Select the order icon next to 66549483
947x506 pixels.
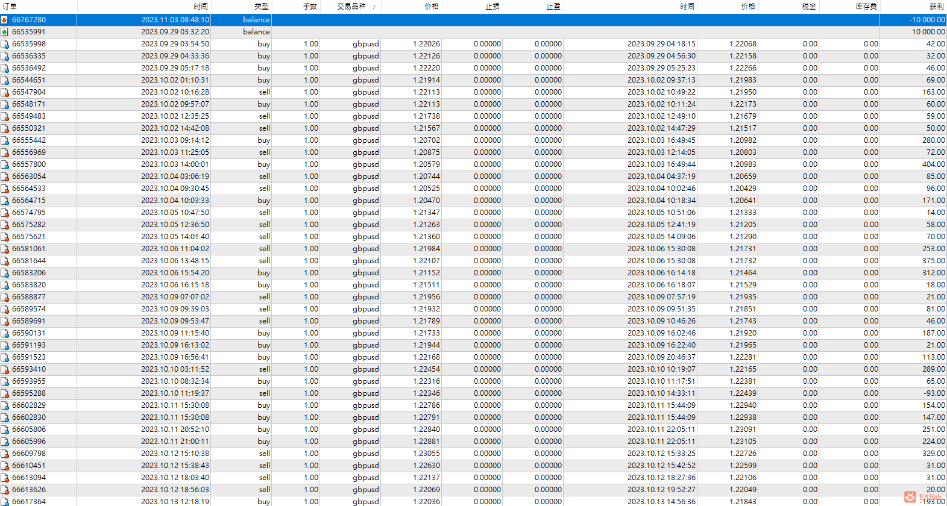[x=4, y=116]
